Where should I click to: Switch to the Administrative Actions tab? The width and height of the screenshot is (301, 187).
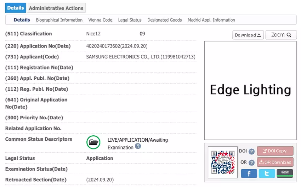pos(56,8)
